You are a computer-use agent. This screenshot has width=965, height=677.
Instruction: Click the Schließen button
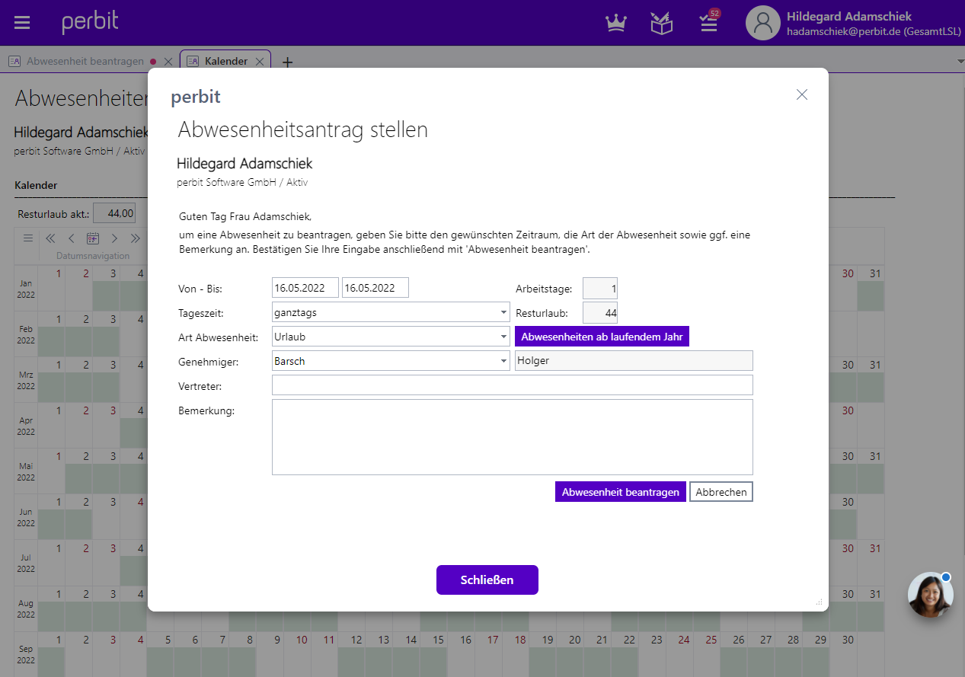[487, 580]
